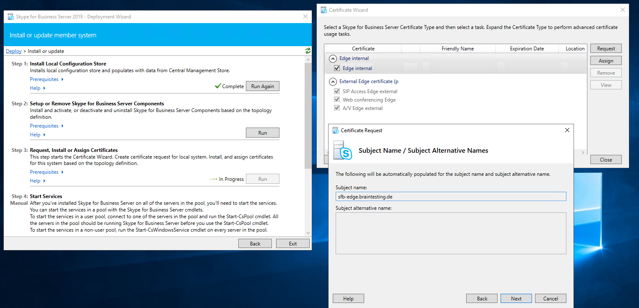Click the Request button in Certificate Wizard
Image resolution: width=639 pixels, height=308 pixels.
[606, 49]
